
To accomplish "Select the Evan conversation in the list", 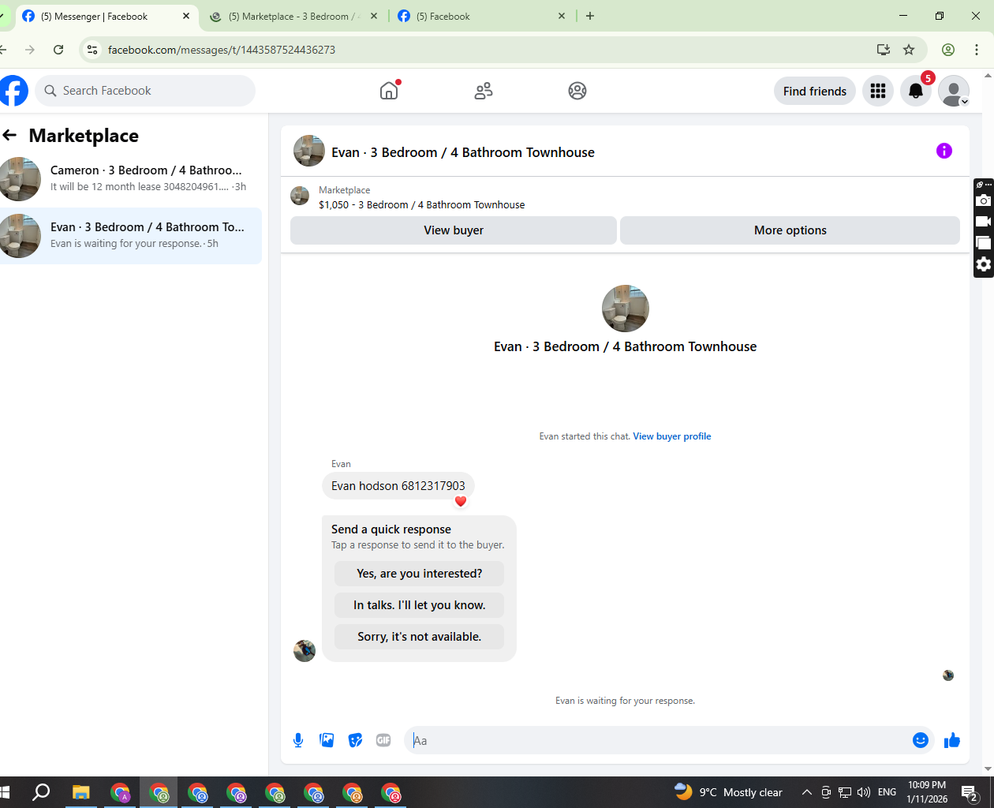I will pyautogui.click(x=131, y=236).
